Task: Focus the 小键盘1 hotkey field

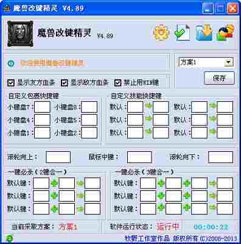Action: click(x=42, y=133)
